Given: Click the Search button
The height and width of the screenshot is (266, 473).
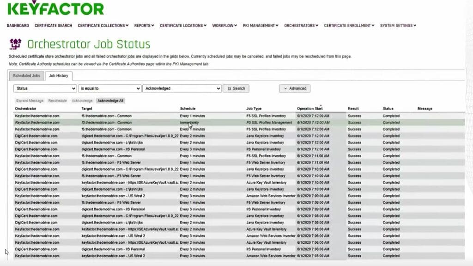Looking at the screenshot, I should click(x=236, y=88).
